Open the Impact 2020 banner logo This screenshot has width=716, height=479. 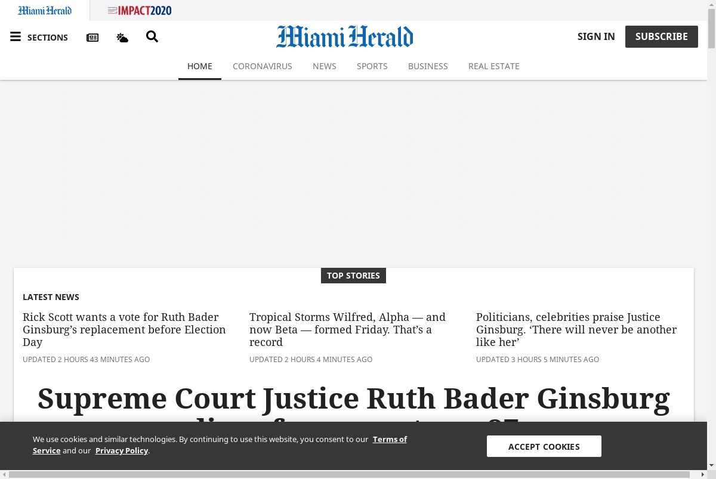[140, 10]
